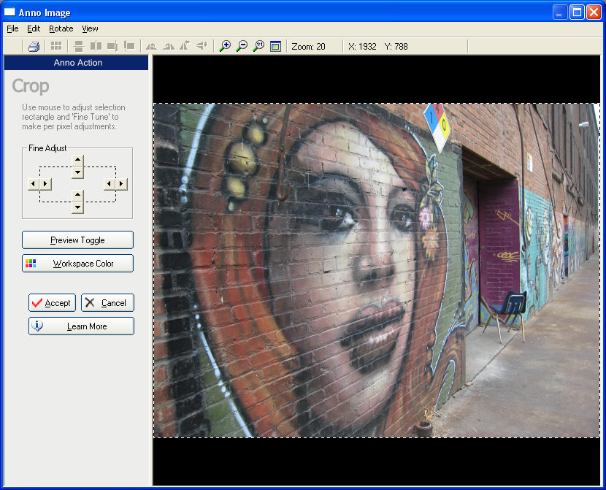Click the 'Fine Adjust' group label
Image resolution: width=606 pixels, height=490 pixels.
point(47,148)
